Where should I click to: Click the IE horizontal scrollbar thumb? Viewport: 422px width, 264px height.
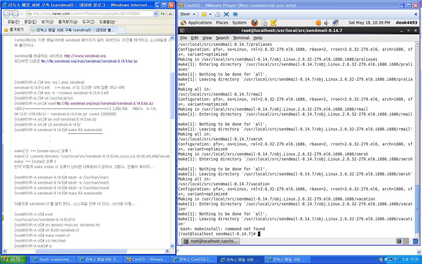(x=81, y=251)
